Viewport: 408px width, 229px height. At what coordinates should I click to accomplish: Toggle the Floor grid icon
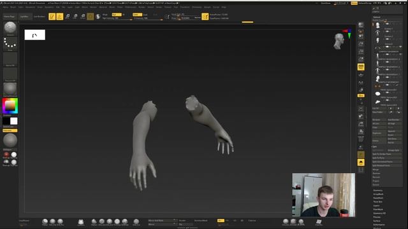click(x=361, y=75)
